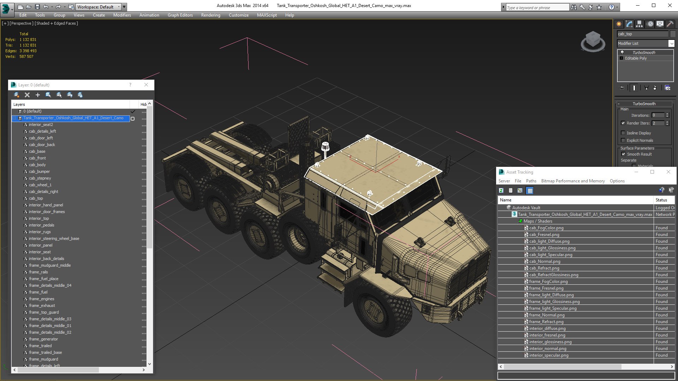Click the object color swatch beside cab_top
The image size is (678, 381).
click(x=672, y=34)
